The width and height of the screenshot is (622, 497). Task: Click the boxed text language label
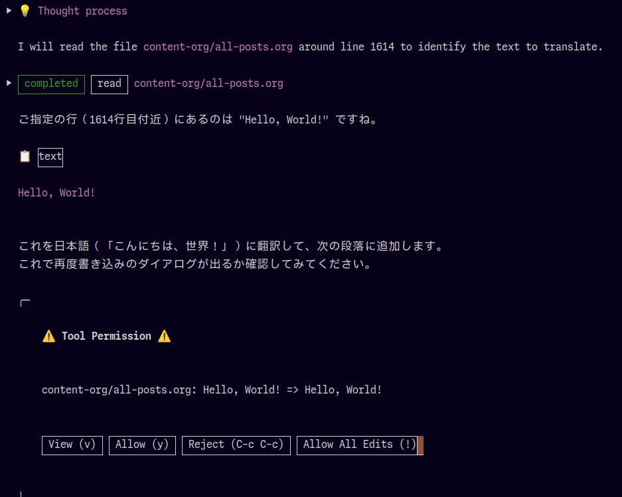pyautogui.click(x=50, y=157)
